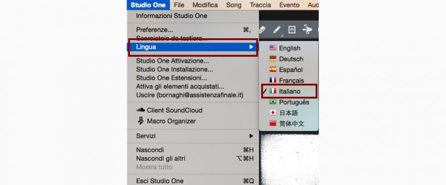
Task: Expand the Servizi submenu
Action: coord(192,136)
